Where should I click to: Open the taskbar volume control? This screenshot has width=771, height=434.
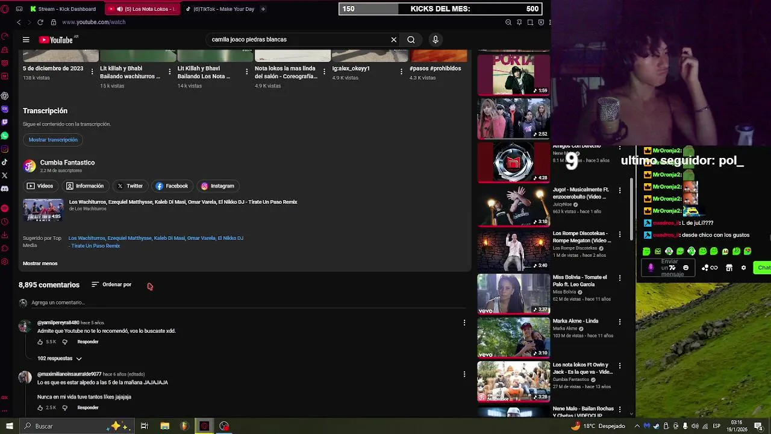click(x=695, y=426)
